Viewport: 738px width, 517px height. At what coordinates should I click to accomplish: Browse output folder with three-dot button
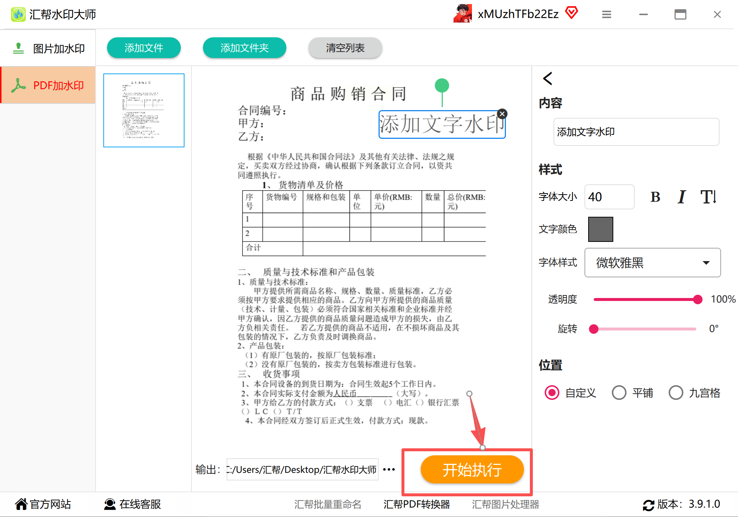(x=389, y=469)
